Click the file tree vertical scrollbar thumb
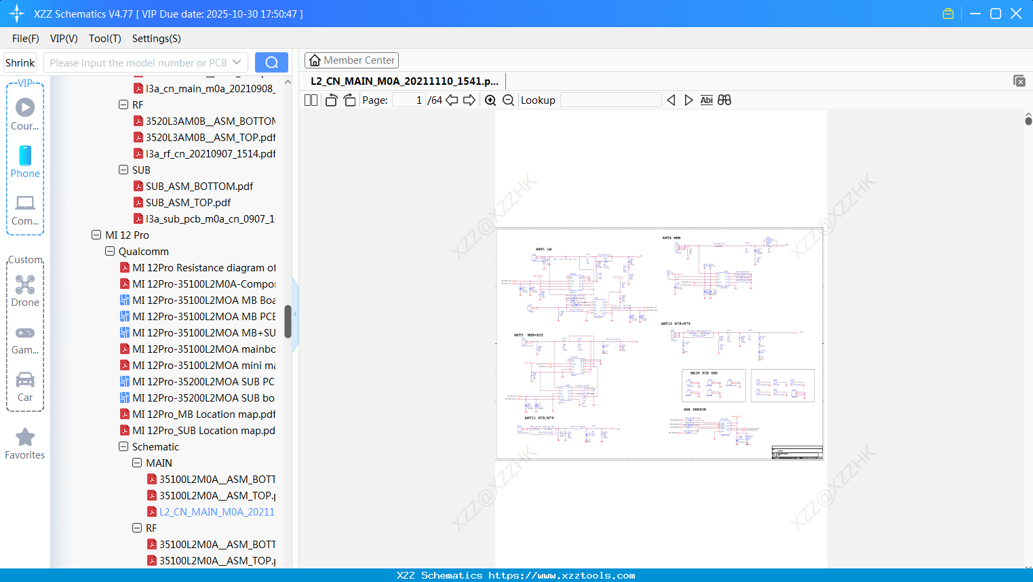Image resolution: width=1033 pixels, height=582 pixels. coord(288,322)
